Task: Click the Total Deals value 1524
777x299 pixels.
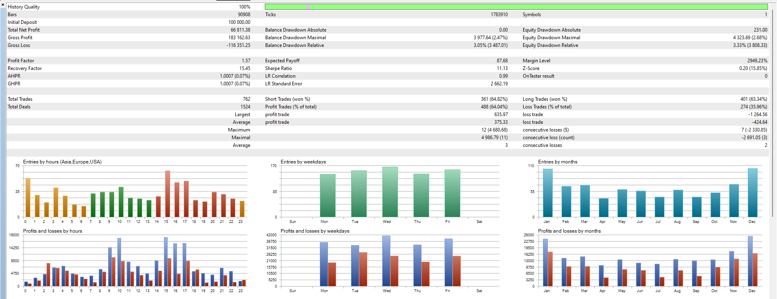Action: coord(245,107)
